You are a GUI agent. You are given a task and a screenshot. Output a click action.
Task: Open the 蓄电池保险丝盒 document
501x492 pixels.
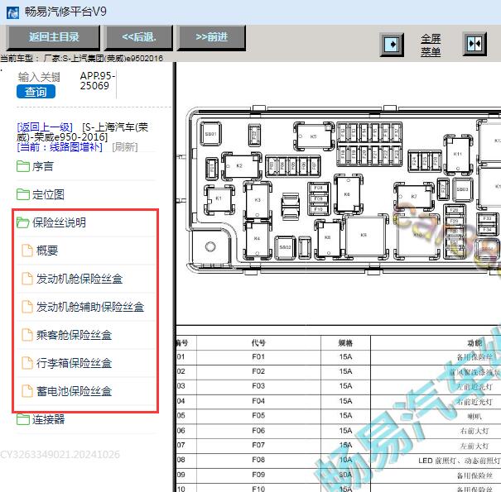tap(75, 391)
